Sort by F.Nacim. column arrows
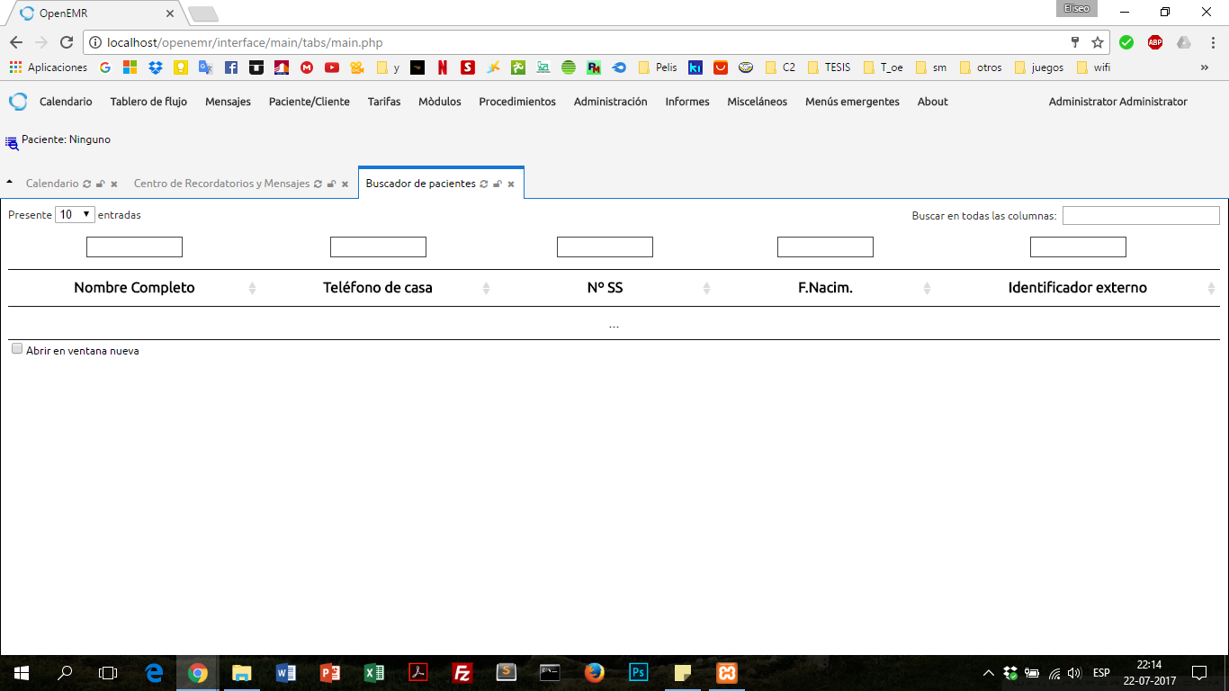This screenshot has height=691, width=1229. click(x=927, y=288)
